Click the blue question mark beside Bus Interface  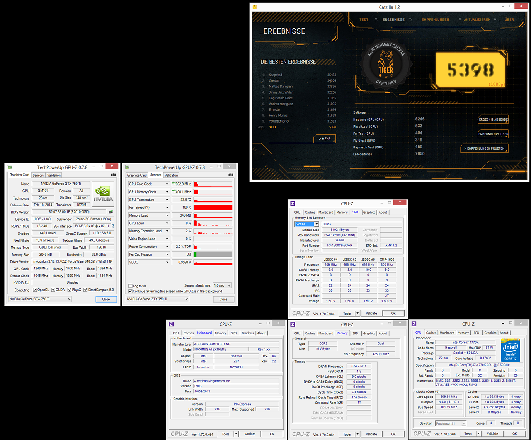(113, 226)
